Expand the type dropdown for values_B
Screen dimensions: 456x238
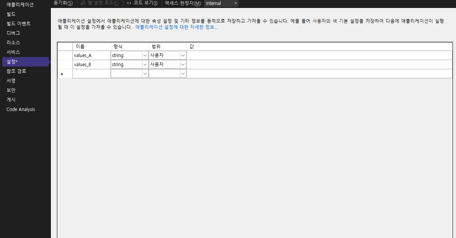[145, 65]
